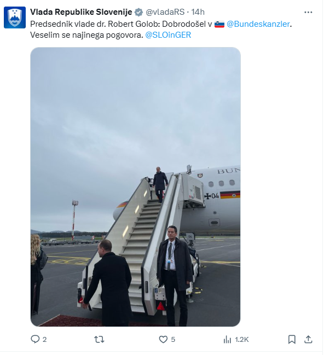Open the airplane stairs photo
This screenshot has height=355, width=324.
(x=136, y=187)
